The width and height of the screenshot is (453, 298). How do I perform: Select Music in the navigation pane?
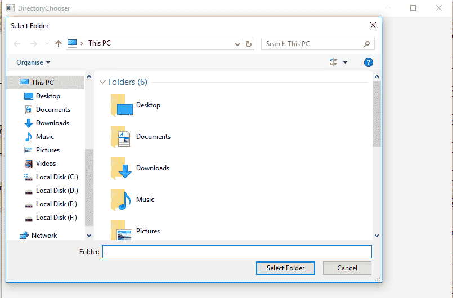point(46,137)
